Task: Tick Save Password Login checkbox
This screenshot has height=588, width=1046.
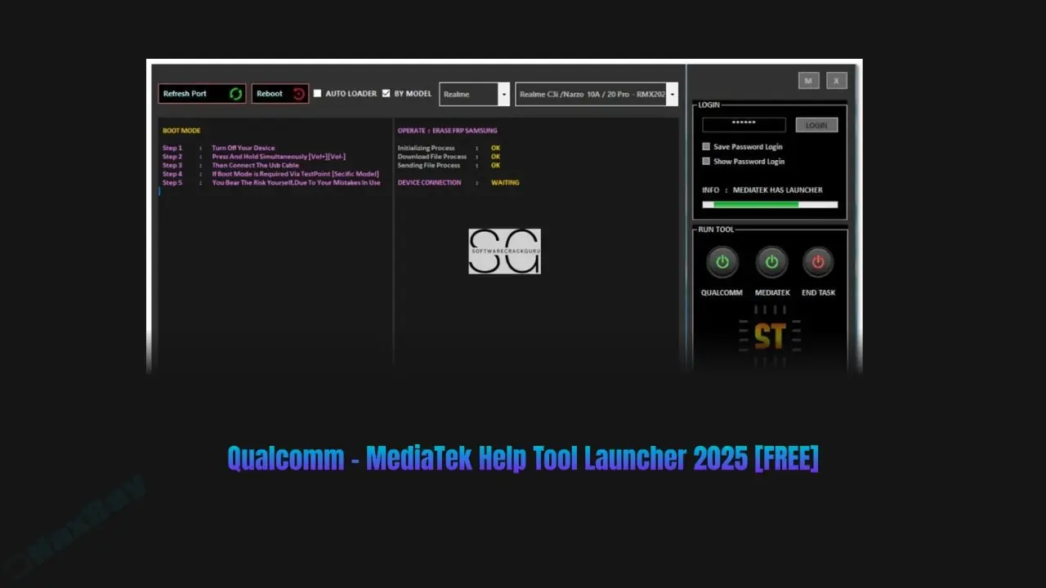Action: (706, 147)
